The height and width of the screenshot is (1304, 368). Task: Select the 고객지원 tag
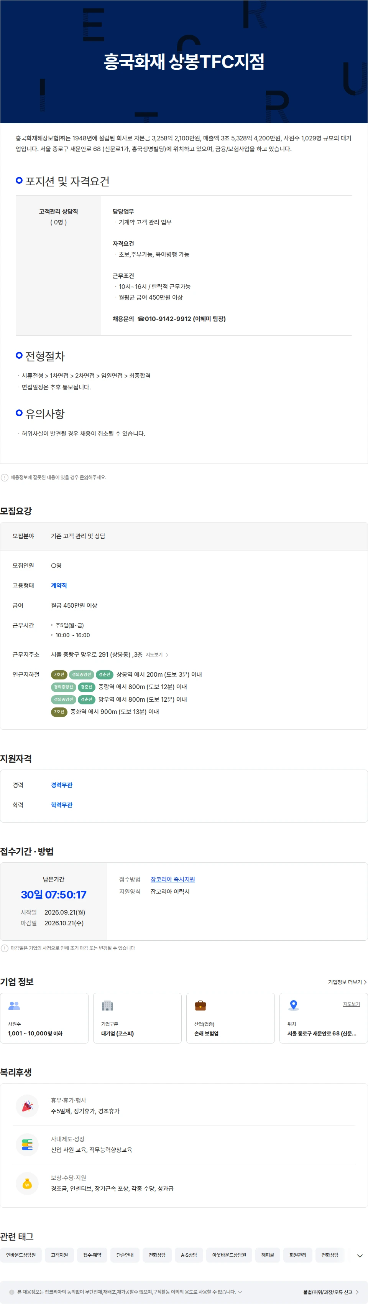59,1255
